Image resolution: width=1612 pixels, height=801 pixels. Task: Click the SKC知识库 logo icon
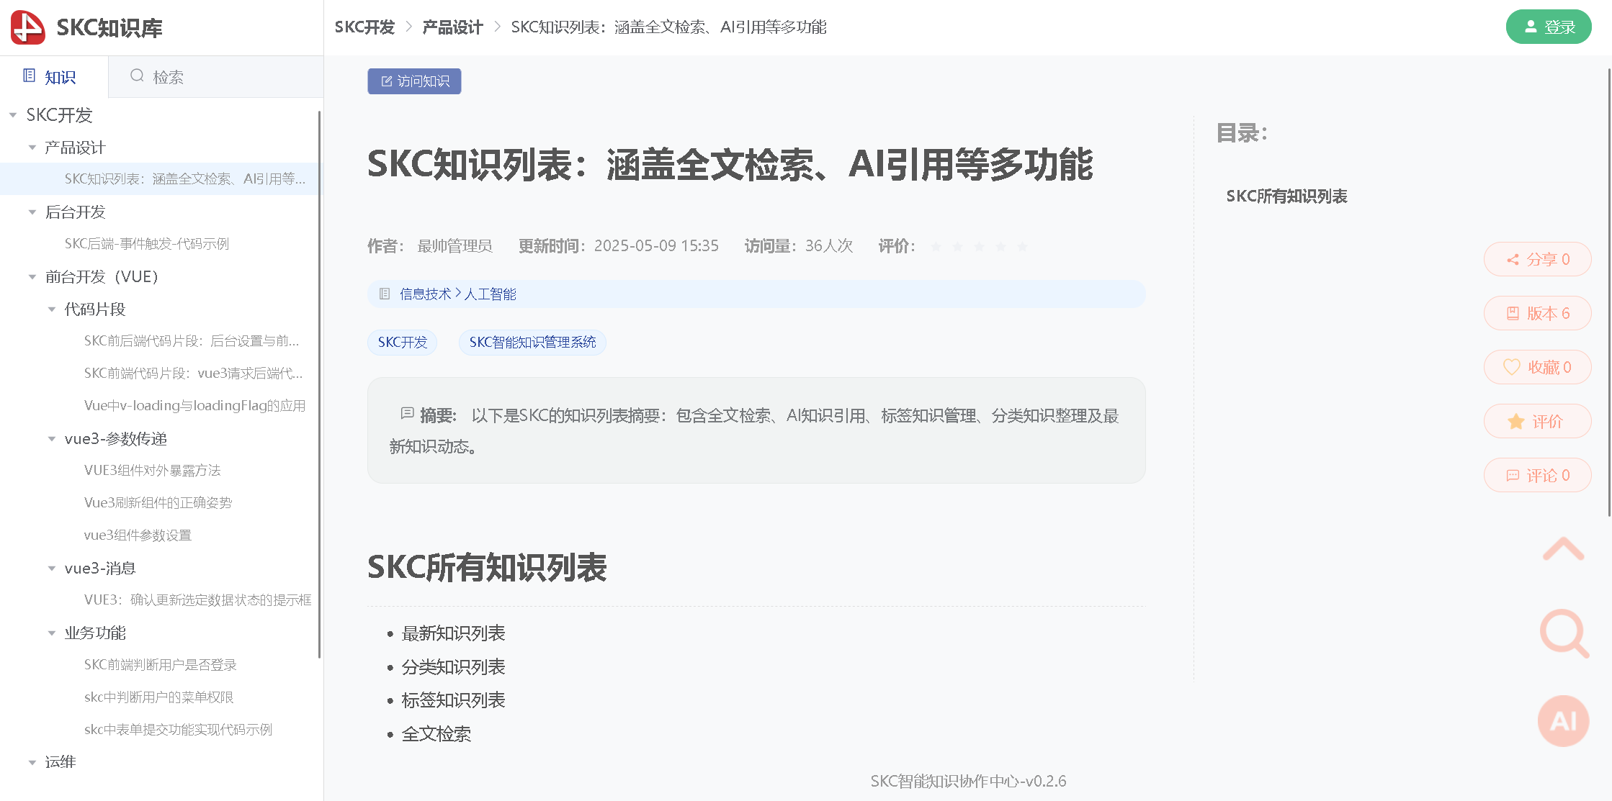(27, 27)
